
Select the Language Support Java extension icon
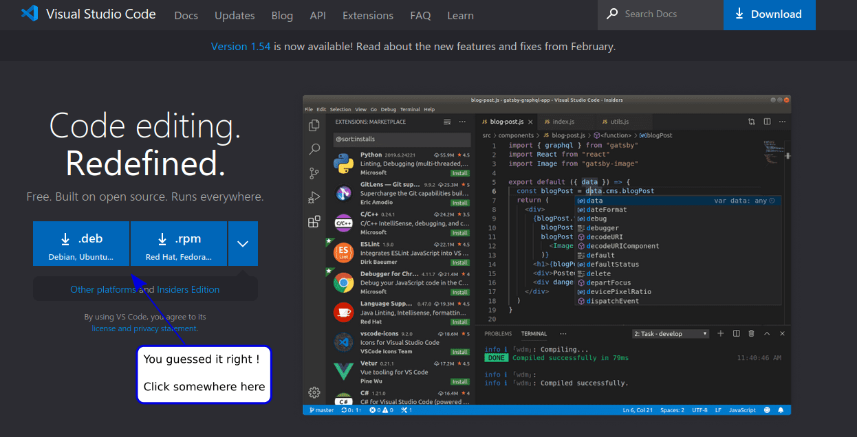(x=344, y=313)
